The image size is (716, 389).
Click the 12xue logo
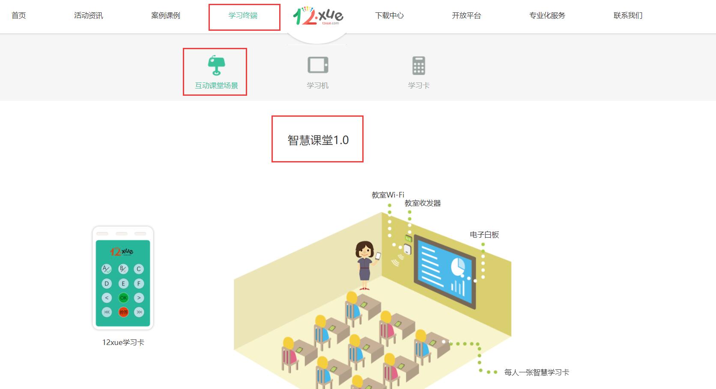[318, 16]
